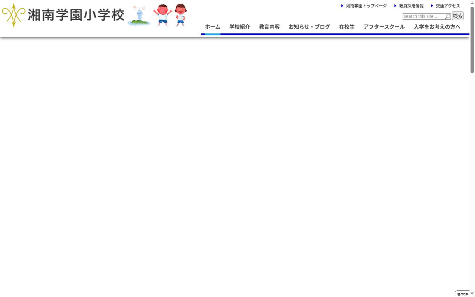Select the ホーム menu item

(x=213, y=27)
